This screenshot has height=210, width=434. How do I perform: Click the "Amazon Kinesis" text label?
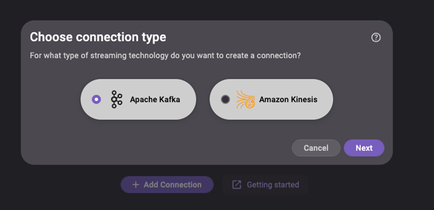(288, 100)
